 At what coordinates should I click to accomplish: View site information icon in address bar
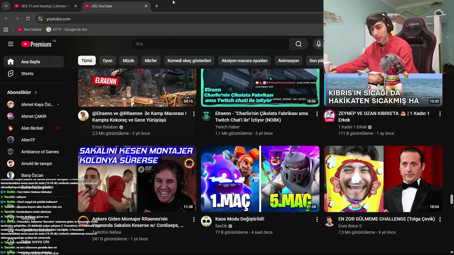(40, 19)
